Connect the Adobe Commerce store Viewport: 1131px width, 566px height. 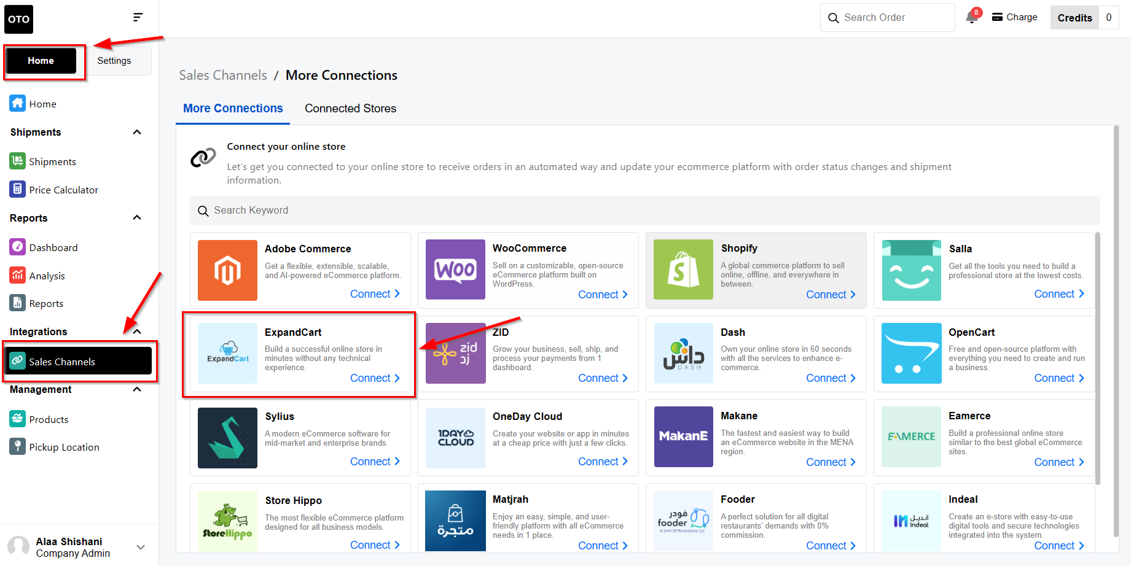coord(375,294)
